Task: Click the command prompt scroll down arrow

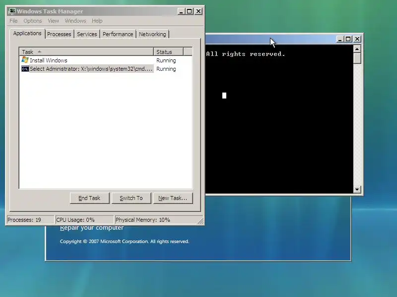Action: click(357, 189)
